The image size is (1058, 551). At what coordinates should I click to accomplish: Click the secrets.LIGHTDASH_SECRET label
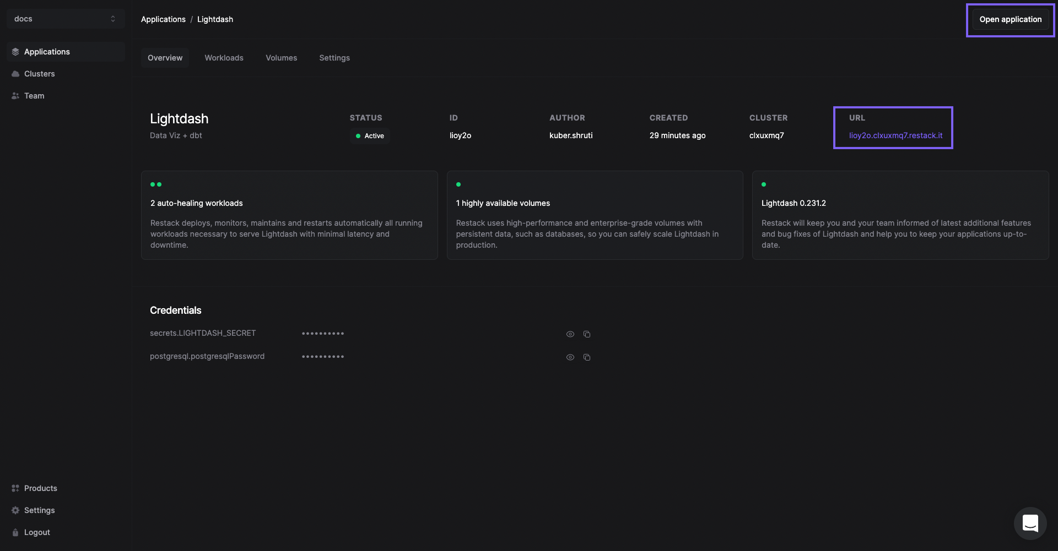coord(203,333)
